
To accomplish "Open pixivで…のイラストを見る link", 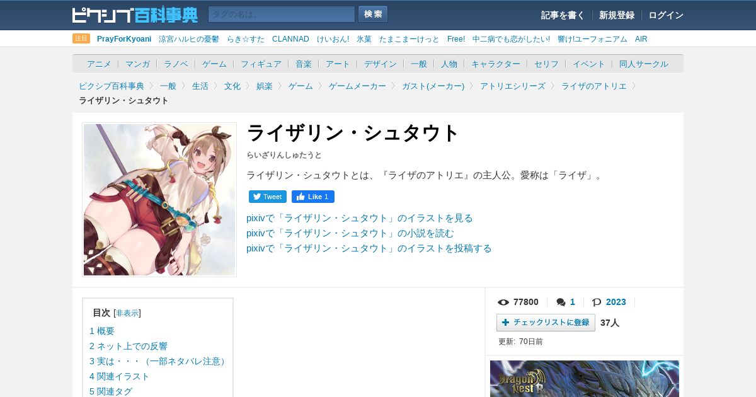I will 360,218.
